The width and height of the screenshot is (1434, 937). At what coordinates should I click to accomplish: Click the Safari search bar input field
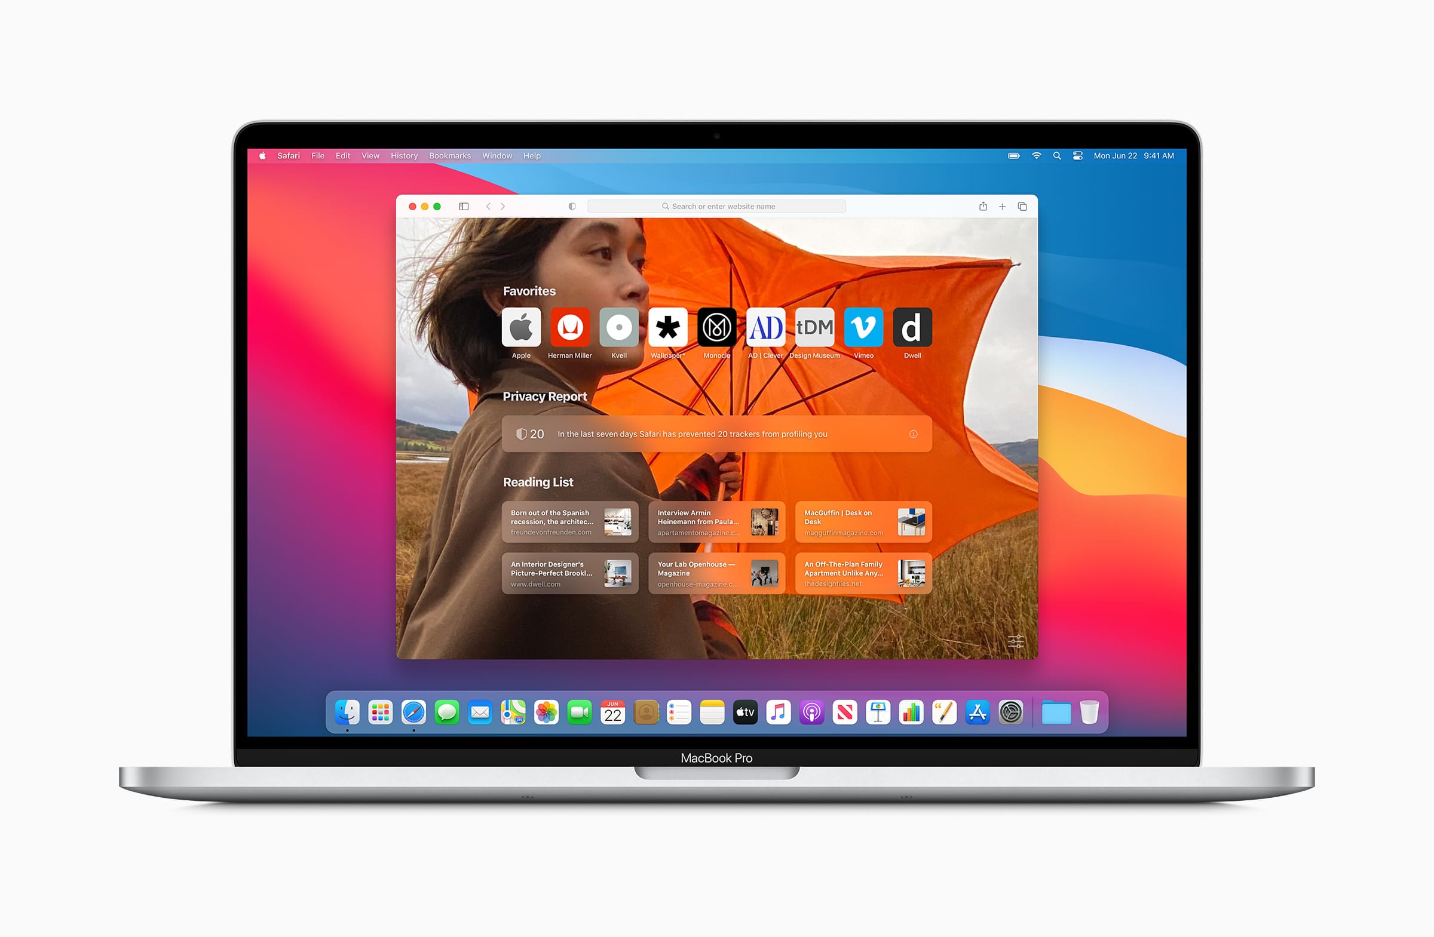(x=719, y=207)
